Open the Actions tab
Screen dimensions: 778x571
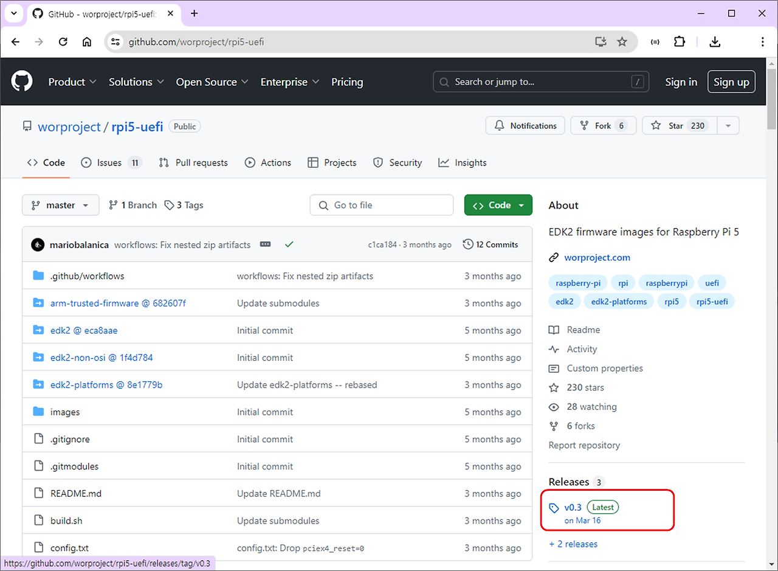[x=268, y=162]
